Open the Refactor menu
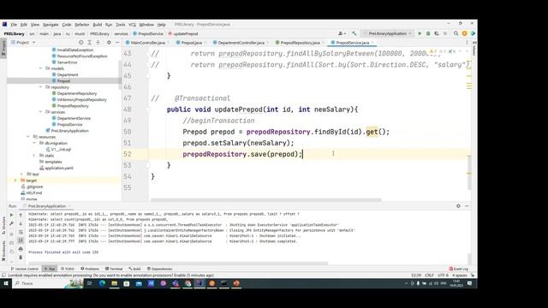Screen dimensions: 548x308 point(82,25)
